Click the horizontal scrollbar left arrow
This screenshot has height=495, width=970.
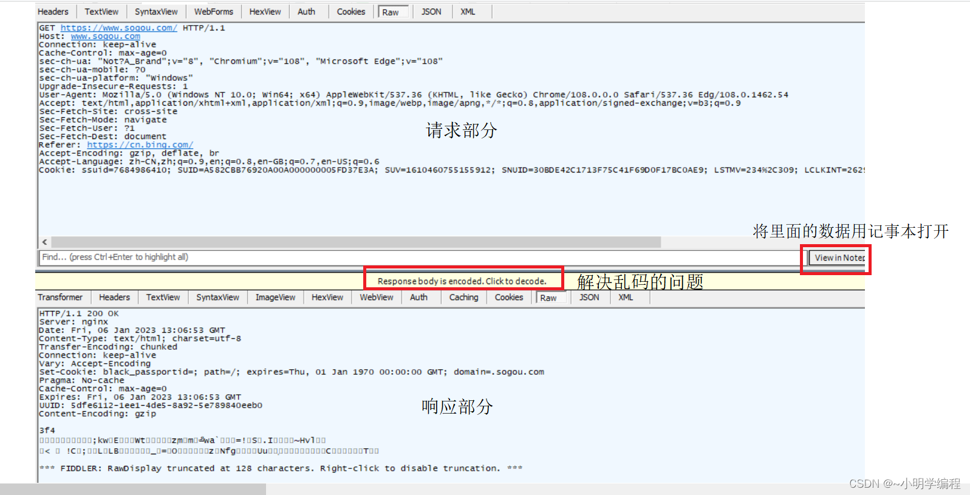tap(44, 242)
